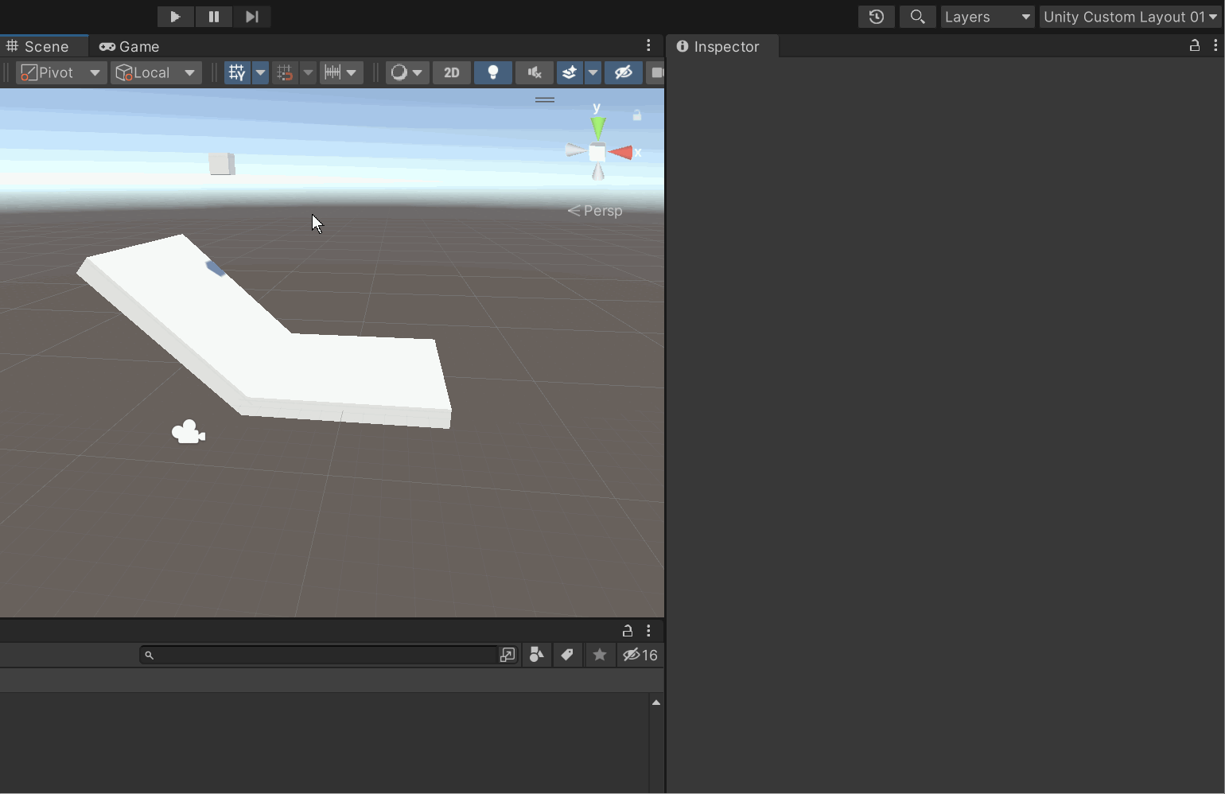Open the Pivot handle position dropdown

(x=61, y=72)
